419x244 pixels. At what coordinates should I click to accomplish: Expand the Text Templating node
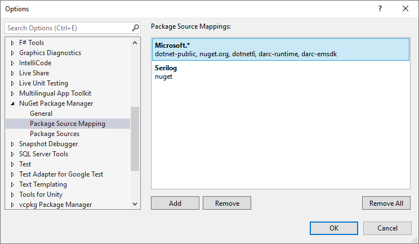tap(12, 185)
